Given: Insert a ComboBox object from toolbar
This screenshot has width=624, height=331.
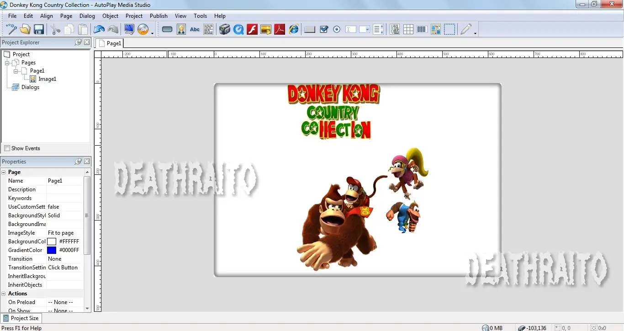Looking at the screenshot, I should coord(365,30).
